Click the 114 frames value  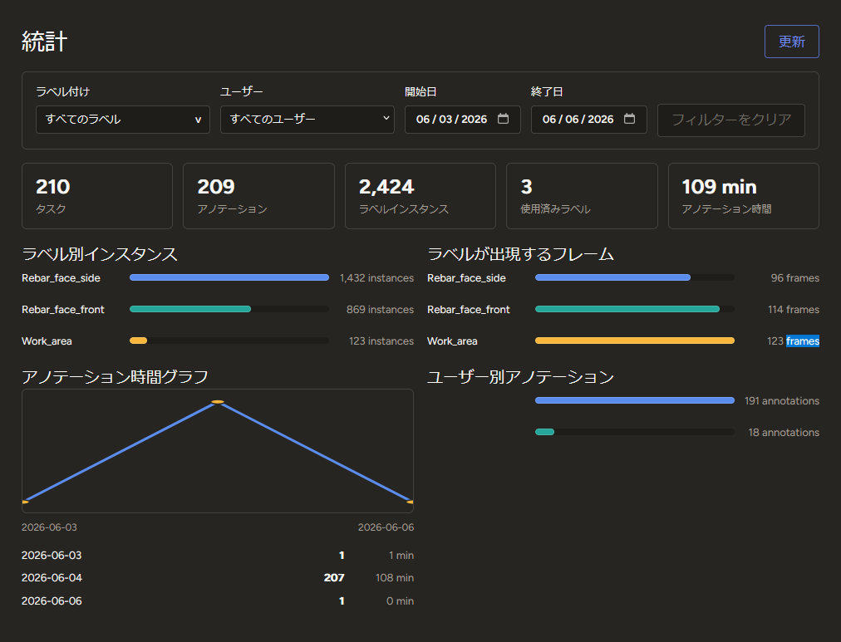[x=794, y=310]
